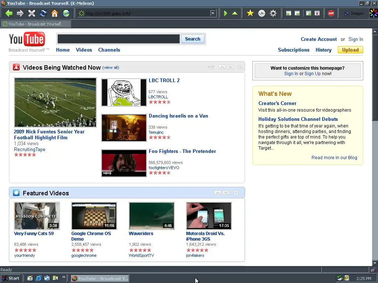Open the Home nav tab
This screenshot has width=378, height=283.
[x=63, y=50]
